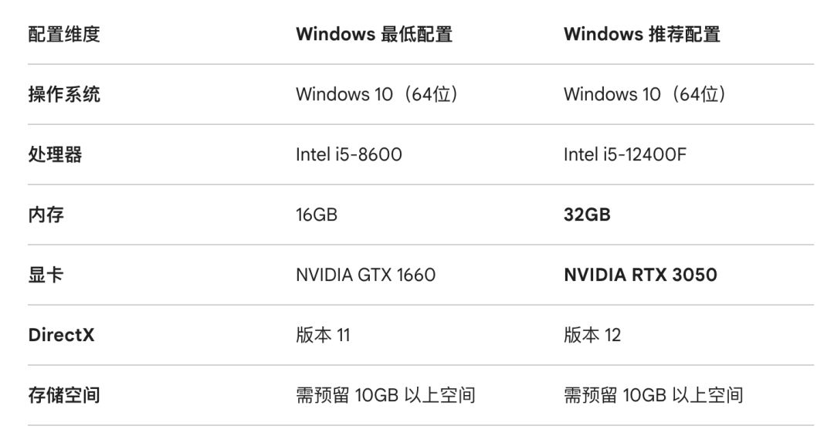Click the 16GB memory value
This screenshot has height=436, width=834.
point(317,215)
